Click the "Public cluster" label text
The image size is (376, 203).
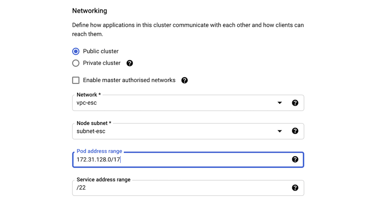pos(101,51)
